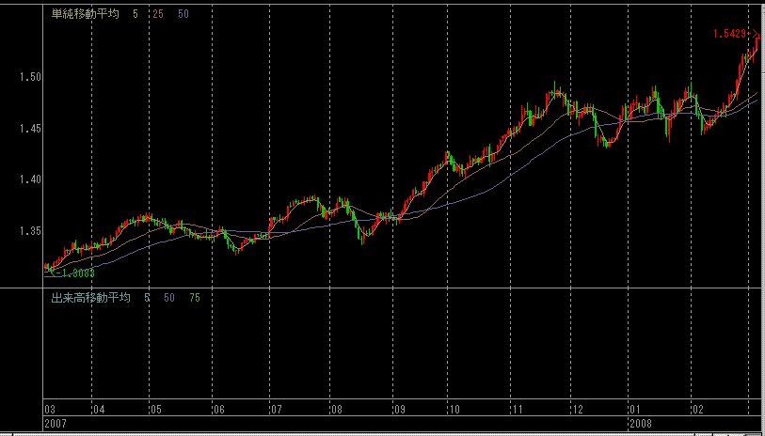The height and width of the screenshot is (436, 765).
Task: Select the 50-period simple moving average value
Action: [x=183, y=14]
